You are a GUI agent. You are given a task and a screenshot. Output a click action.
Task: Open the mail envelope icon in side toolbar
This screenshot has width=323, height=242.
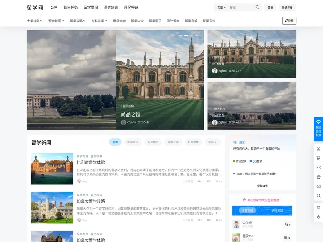click(x=318, y=186)
